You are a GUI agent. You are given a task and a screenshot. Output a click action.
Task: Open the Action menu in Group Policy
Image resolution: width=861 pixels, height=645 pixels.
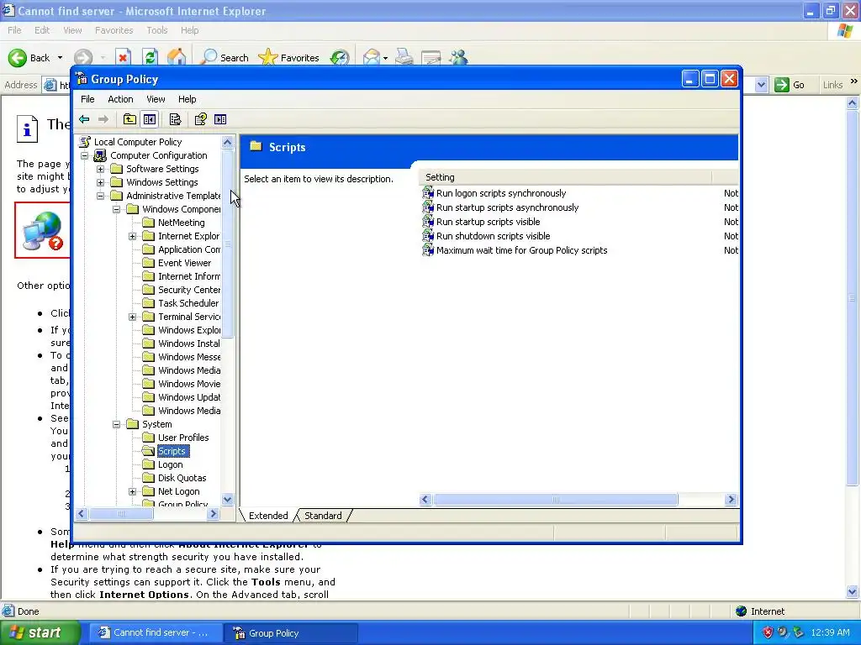(120, 99)
